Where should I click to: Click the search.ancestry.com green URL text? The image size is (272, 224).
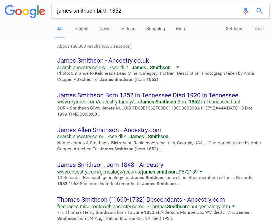pos(115,137)
